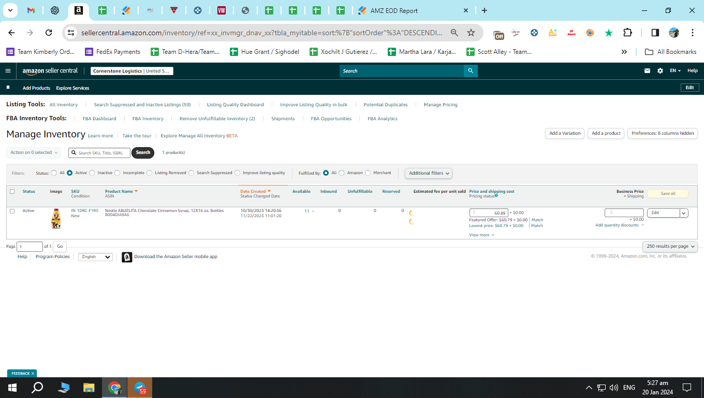This screenshot has width=704, height=398.
Task: Open Remove Unfulfillable Inventory (2)
Action: [217, 119]
